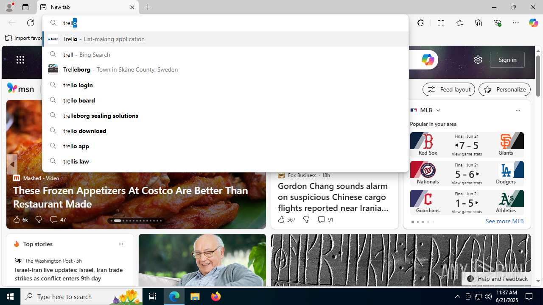Open Feed layout options
The image size is (543, 305).
coord(448,89)
